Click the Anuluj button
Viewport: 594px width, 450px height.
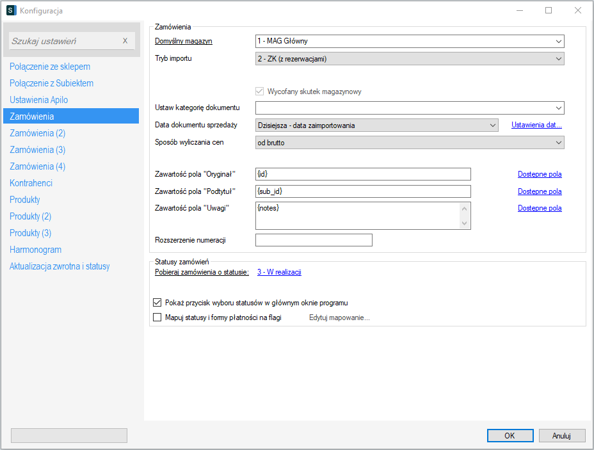(561, 435)
